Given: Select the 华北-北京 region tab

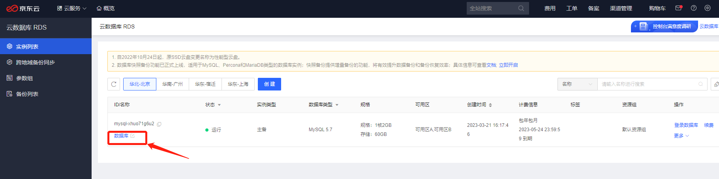Looking at the screenshot, I should 140,84.
